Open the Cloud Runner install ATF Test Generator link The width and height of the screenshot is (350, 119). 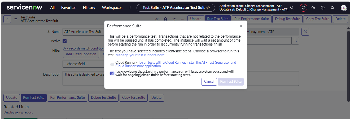click(x=176, y=64)
